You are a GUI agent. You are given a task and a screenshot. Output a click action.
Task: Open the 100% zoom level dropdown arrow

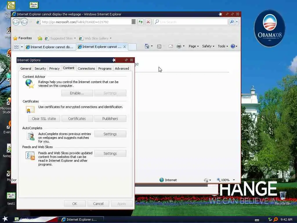[x=234, y=180]
